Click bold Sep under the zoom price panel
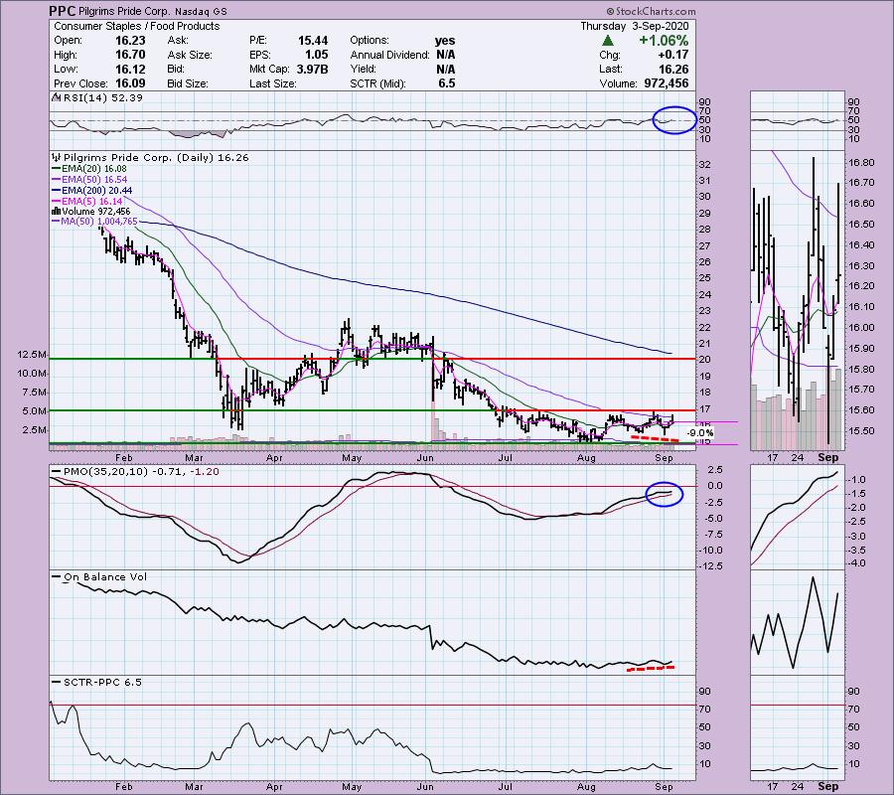Screen dimensions: 894x795 point(828,457)
